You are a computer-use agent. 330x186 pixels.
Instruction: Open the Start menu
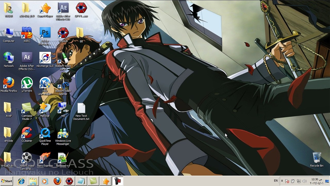(x=7, y=181)
